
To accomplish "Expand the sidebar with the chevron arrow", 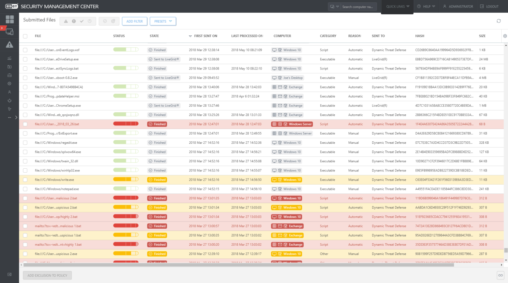I will point(16,117).
